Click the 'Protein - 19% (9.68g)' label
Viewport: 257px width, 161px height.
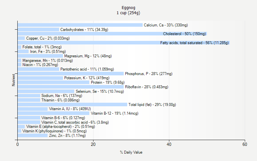coord(108,82)
